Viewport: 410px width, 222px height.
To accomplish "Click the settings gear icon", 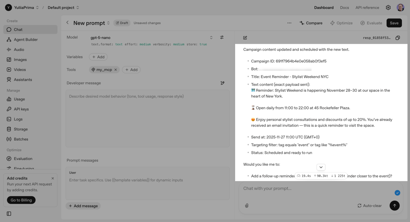I will coord(388,8).
